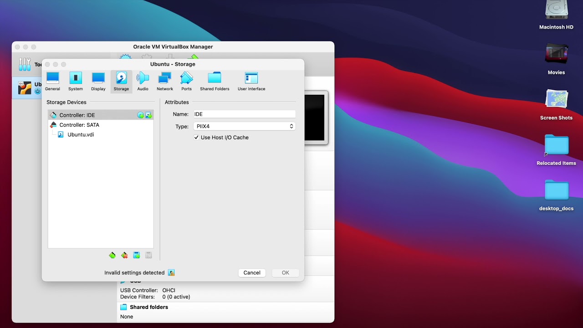Switch to the Network settings tab

(165, 82)
